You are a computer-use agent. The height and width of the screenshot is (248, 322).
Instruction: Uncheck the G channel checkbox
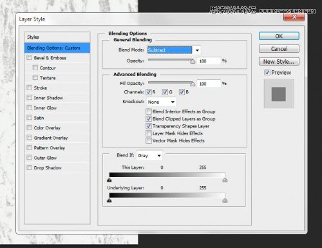[x=165, y=92]
